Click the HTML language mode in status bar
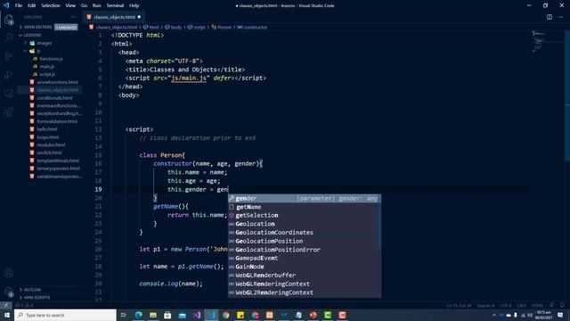Screen dimensions: 570x321 (x=537, y=306)
